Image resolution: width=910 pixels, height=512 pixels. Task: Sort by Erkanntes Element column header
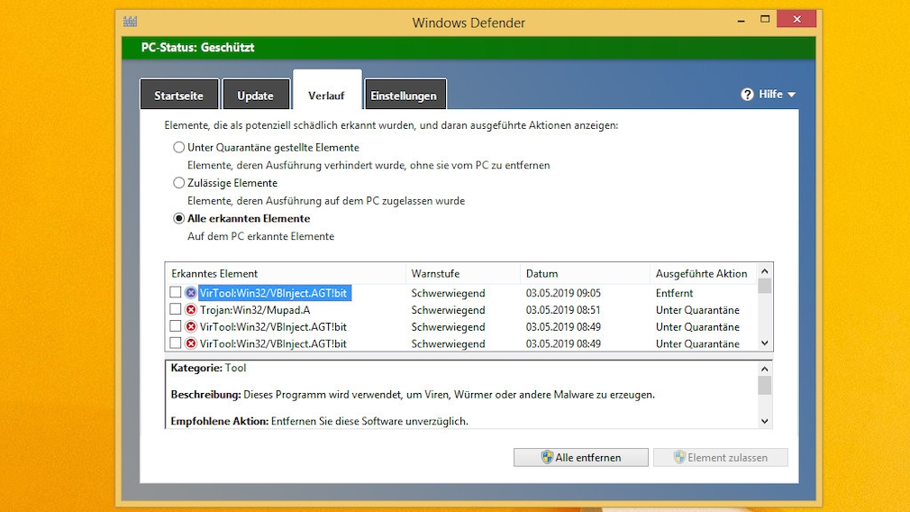[285, 273]
